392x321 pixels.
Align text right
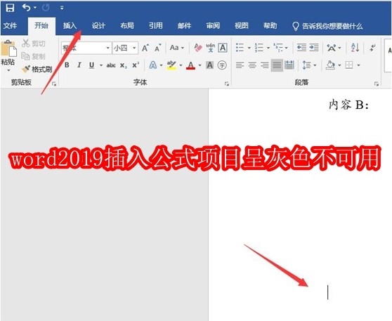coord(265,65)
